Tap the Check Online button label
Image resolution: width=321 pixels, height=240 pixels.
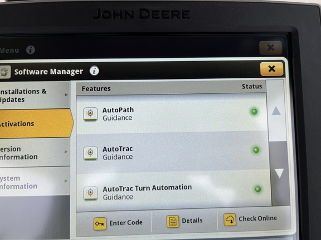(257, 218)
